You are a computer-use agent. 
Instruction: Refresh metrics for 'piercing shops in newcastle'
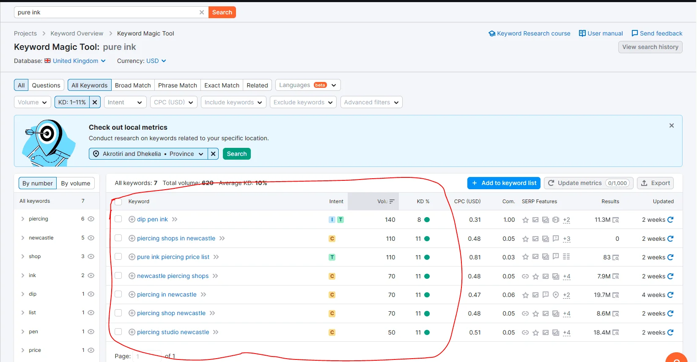pyautogui.click(x=670, y=239)
